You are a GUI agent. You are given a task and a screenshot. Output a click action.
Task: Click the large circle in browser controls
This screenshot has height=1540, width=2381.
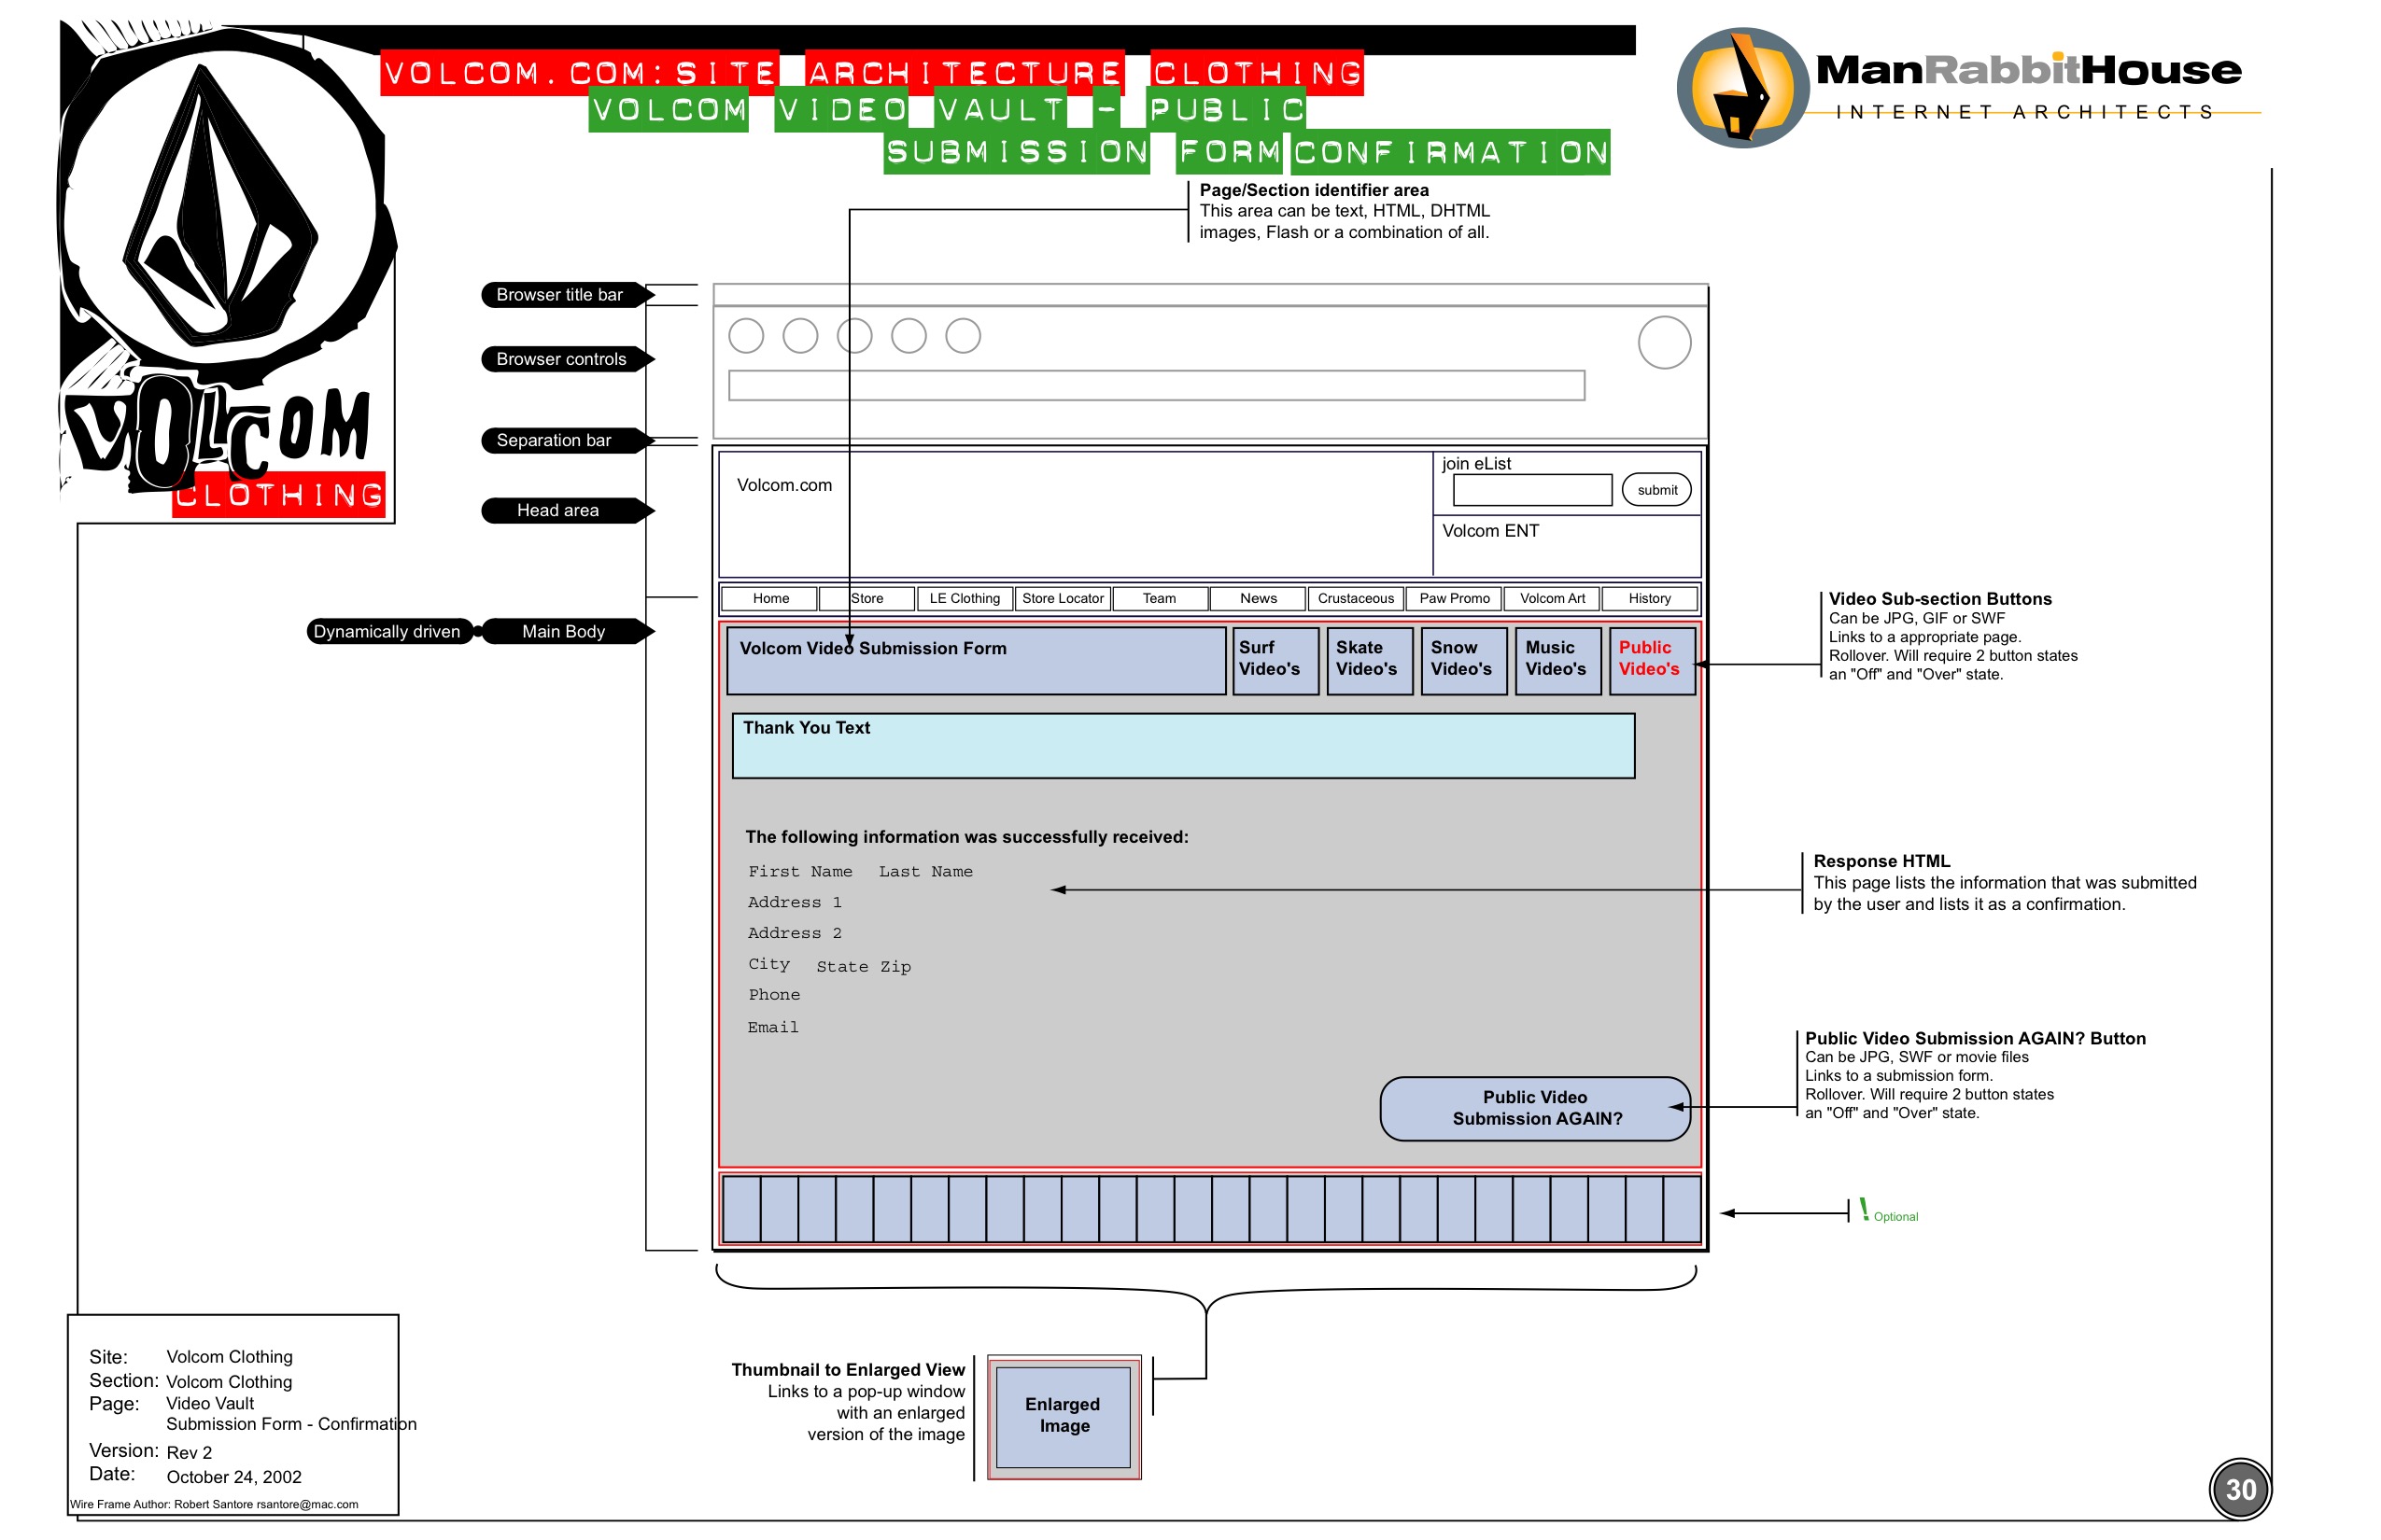1664,343
